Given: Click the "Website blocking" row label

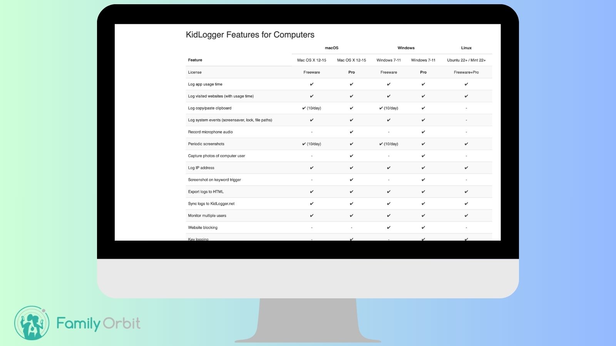Looking at the screenshot, I should click(203, 227).
